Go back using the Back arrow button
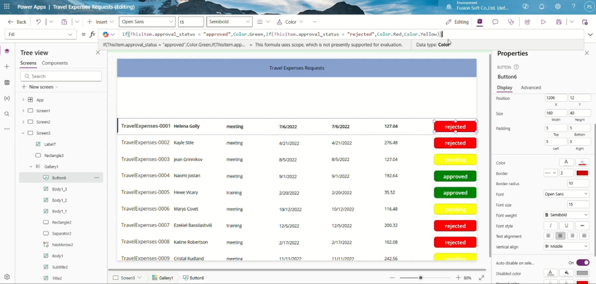The image size is (596, 284). [17, 22]
